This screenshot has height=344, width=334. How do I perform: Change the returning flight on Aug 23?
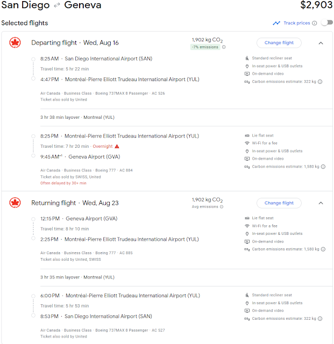point(279,203)
